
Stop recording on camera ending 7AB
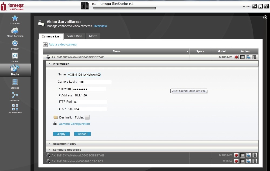(242, 57)
